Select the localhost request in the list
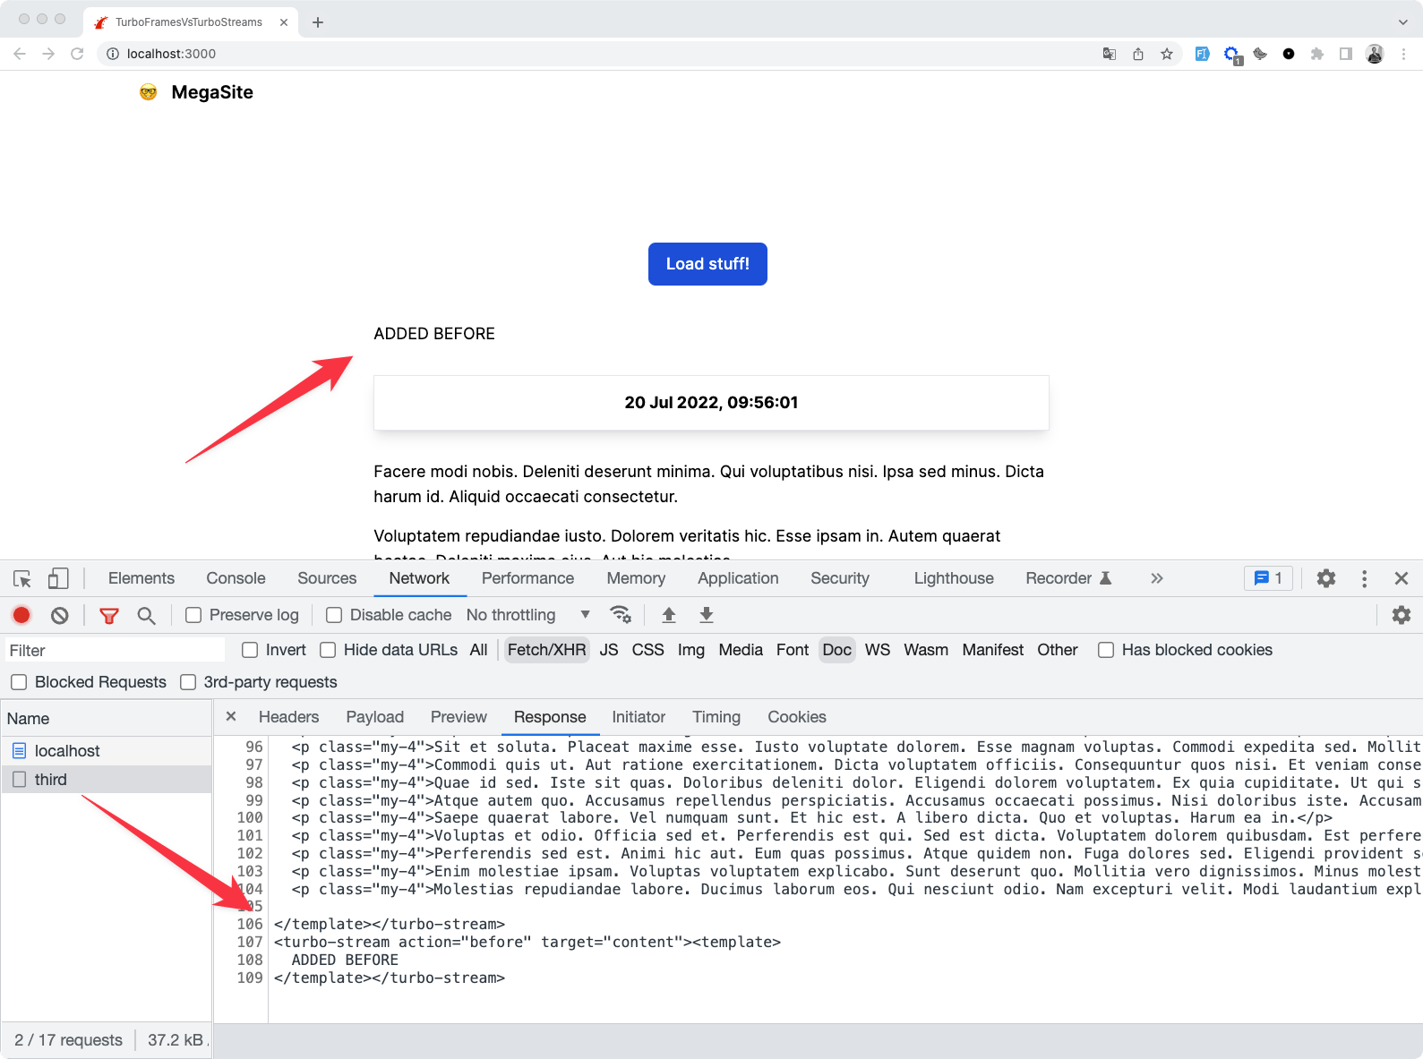This screenshot has width=1423, height=1059. coord(67,751)
